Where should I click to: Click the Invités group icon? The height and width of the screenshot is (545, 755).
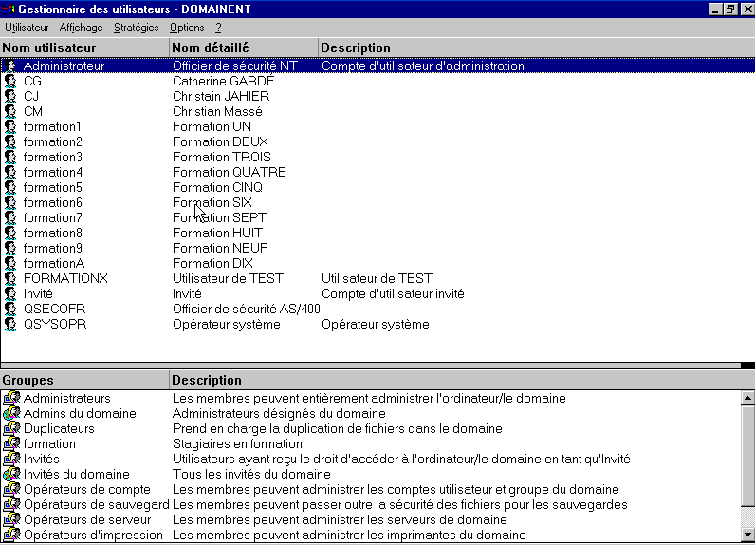(x=12, y=459)
